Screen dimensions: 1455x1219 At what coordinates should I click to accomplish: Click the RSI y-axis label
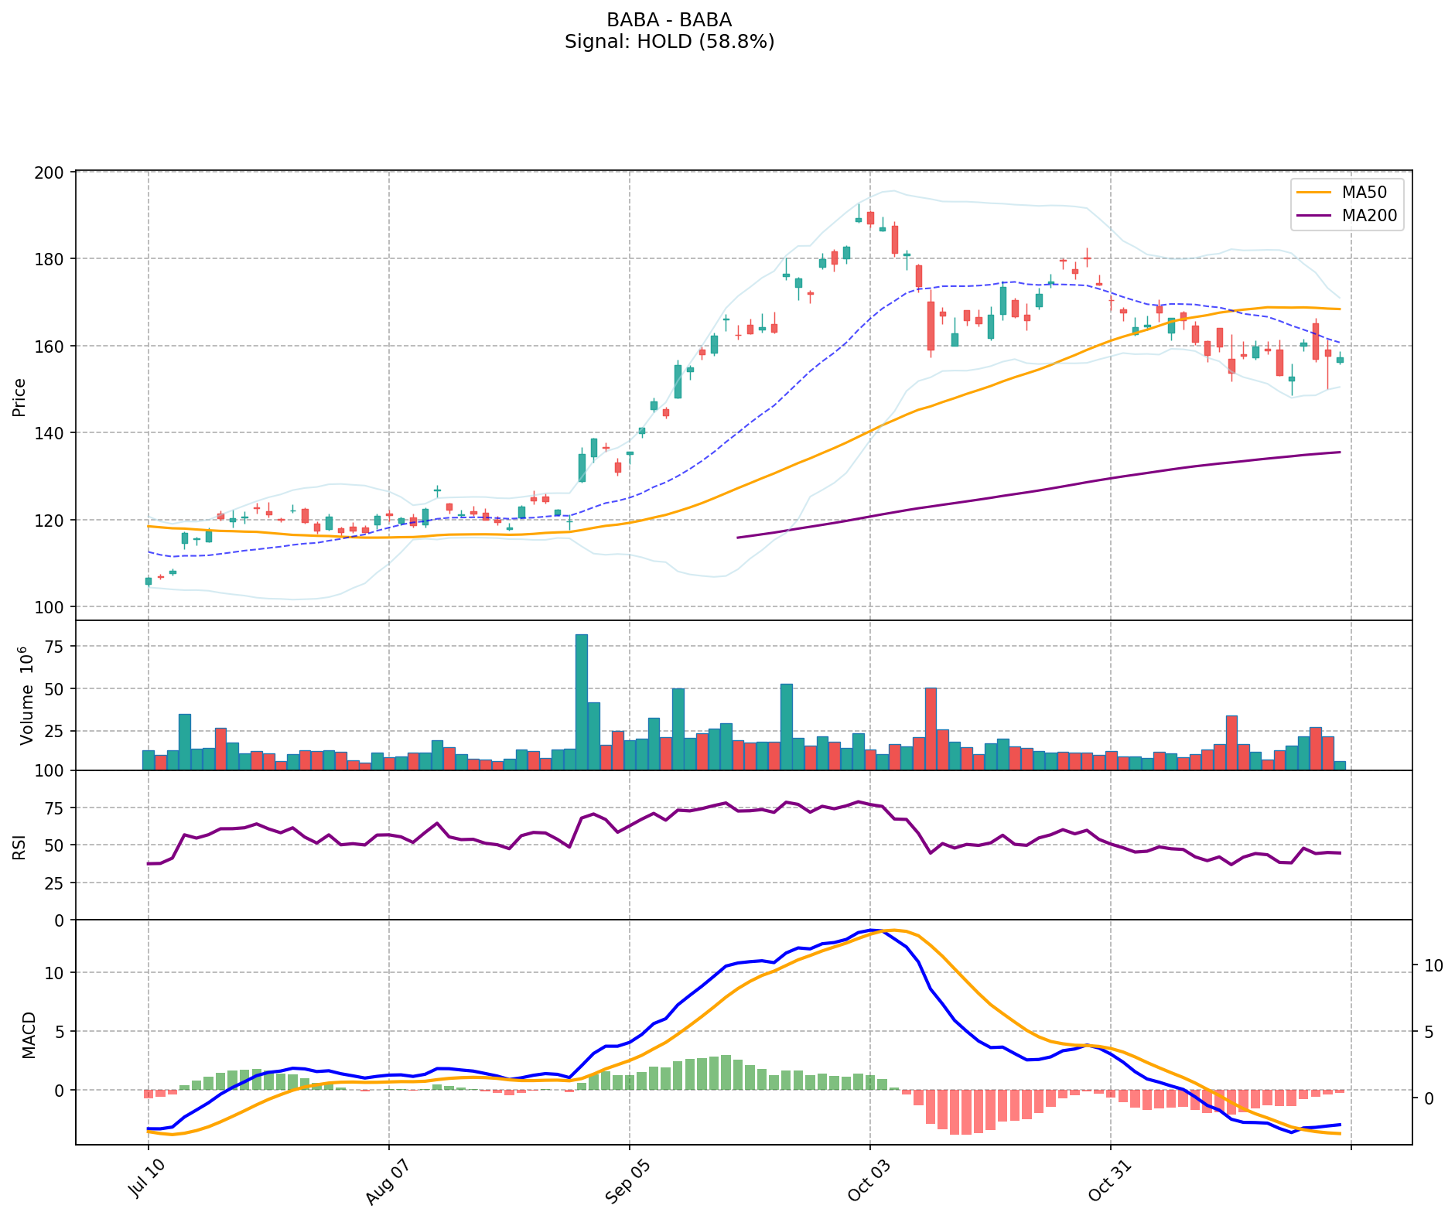pos(19,845)
